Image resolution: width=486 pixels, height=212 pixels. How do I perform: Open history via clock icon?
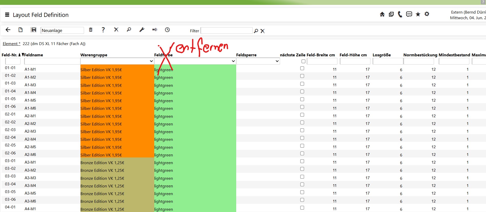click(x=167, y=30)
